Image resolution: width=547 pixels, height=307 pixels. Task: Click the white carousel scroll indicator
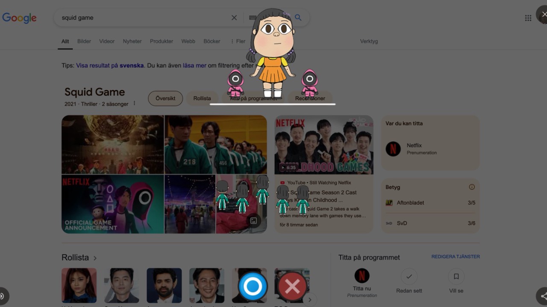point(272,104)
